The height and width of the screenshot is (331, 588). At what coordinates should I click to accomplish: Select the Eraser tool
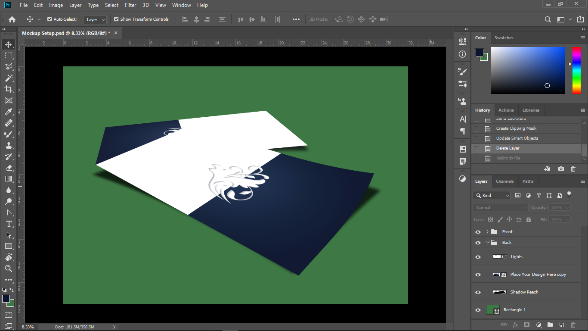[x=9, y=168]
